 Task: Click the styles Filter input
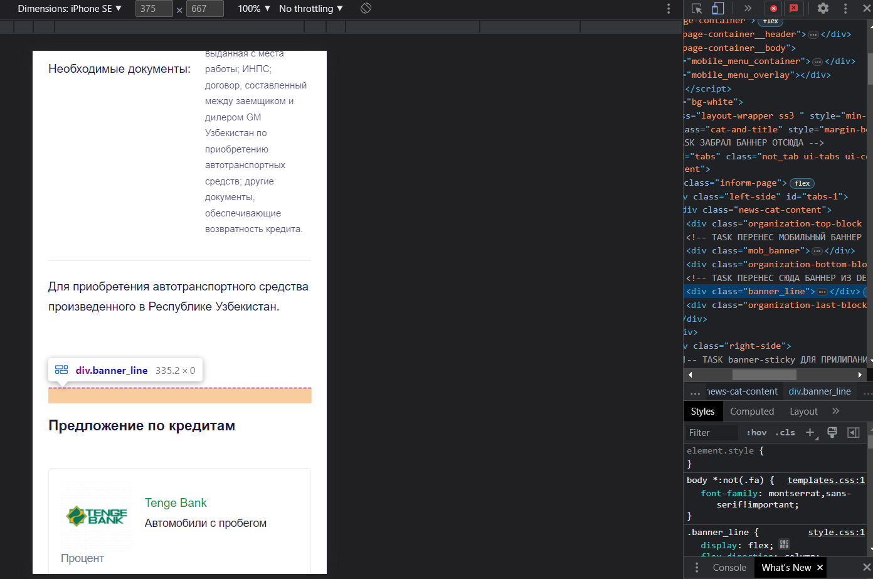click(712, 433)
